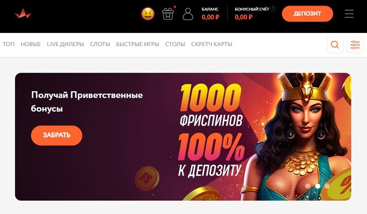Open the hamburger menu

[x=349, y=14]
